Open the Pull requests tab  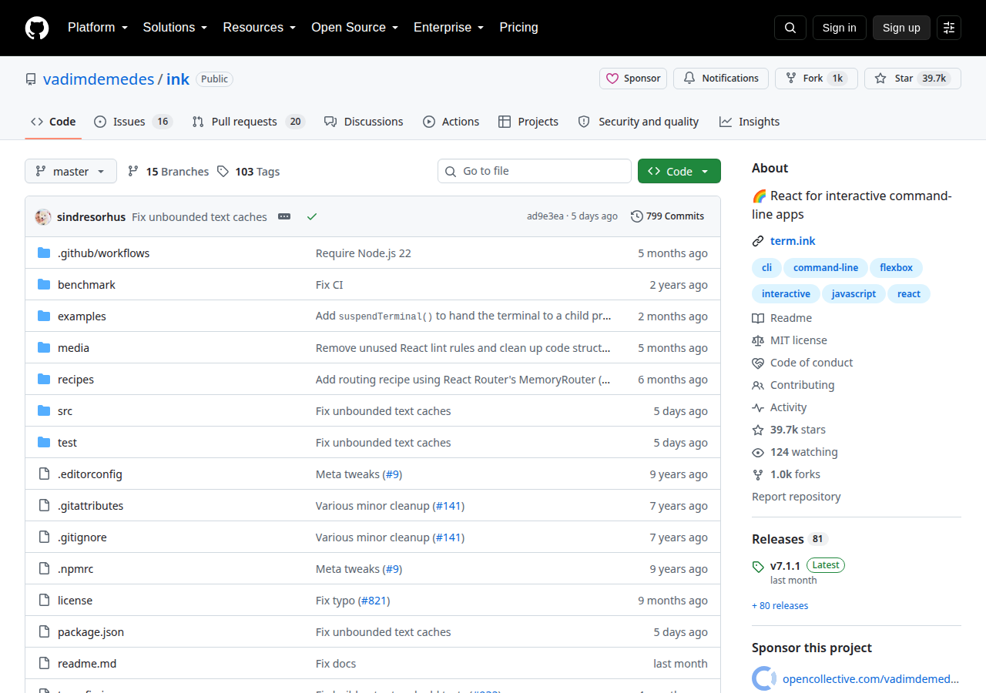249,122
